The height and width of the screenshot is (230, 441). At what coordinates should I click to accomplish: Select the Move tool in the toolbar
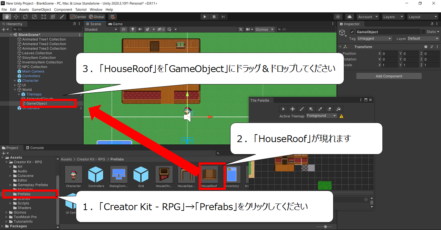(16, 17)
